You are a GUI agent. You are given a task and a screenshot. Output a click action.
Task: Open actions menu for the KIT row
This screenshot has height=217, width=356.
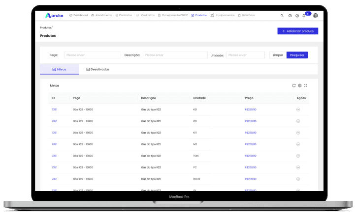[298, 133]
